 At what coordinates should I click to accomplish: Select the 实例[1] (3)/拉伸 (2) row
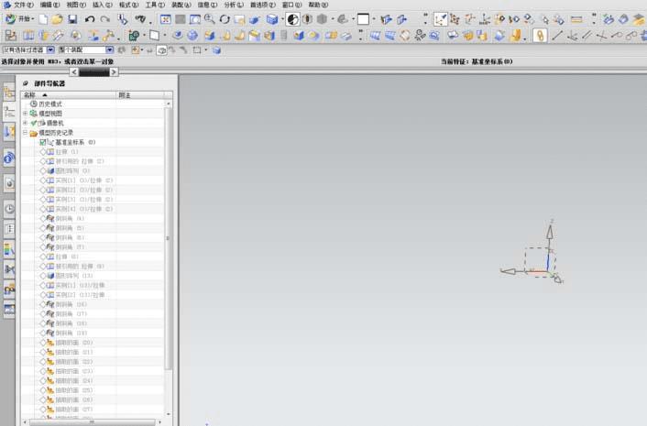[x=93, y=180]
